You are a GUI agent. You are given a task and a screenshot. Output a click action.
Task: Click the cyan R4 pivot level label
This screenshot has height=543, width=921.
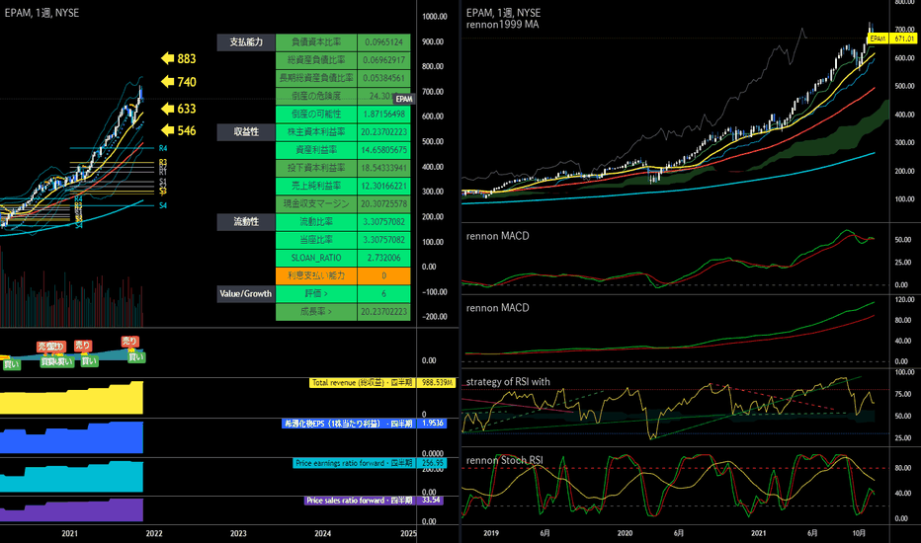click(163, 148)
